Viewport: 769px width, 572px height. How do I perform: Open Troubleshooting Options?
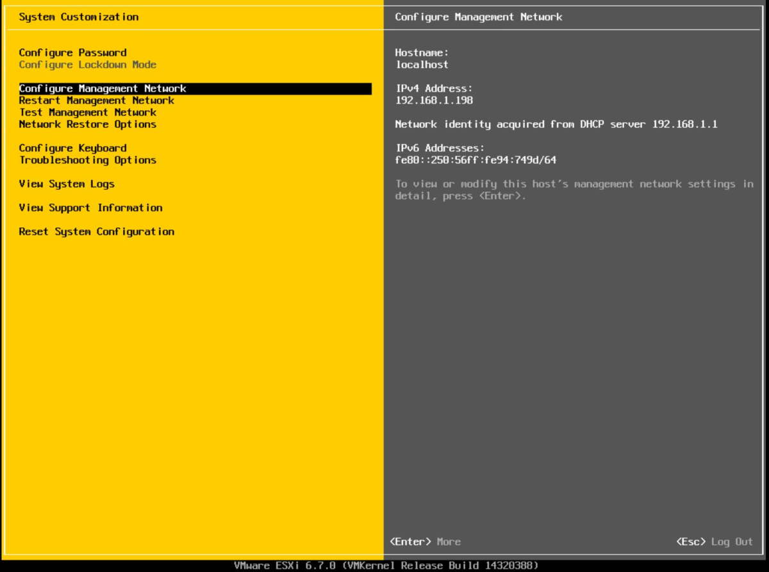point(87,160)
